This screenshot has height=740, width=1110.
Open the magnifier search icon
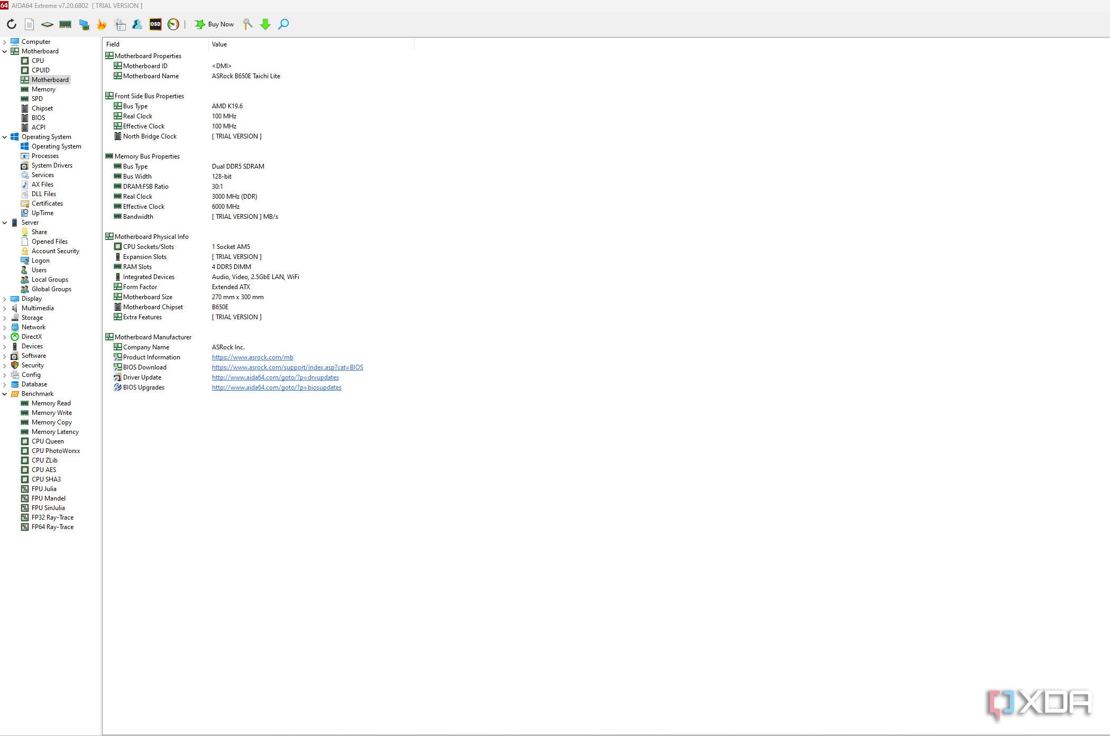click(283, 24)
